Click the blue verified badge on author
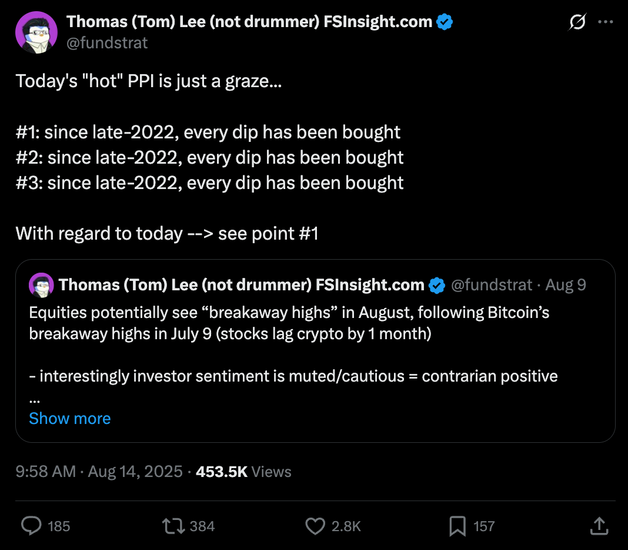The width and height of the screenshot is (628, 550). click(445, 22)
